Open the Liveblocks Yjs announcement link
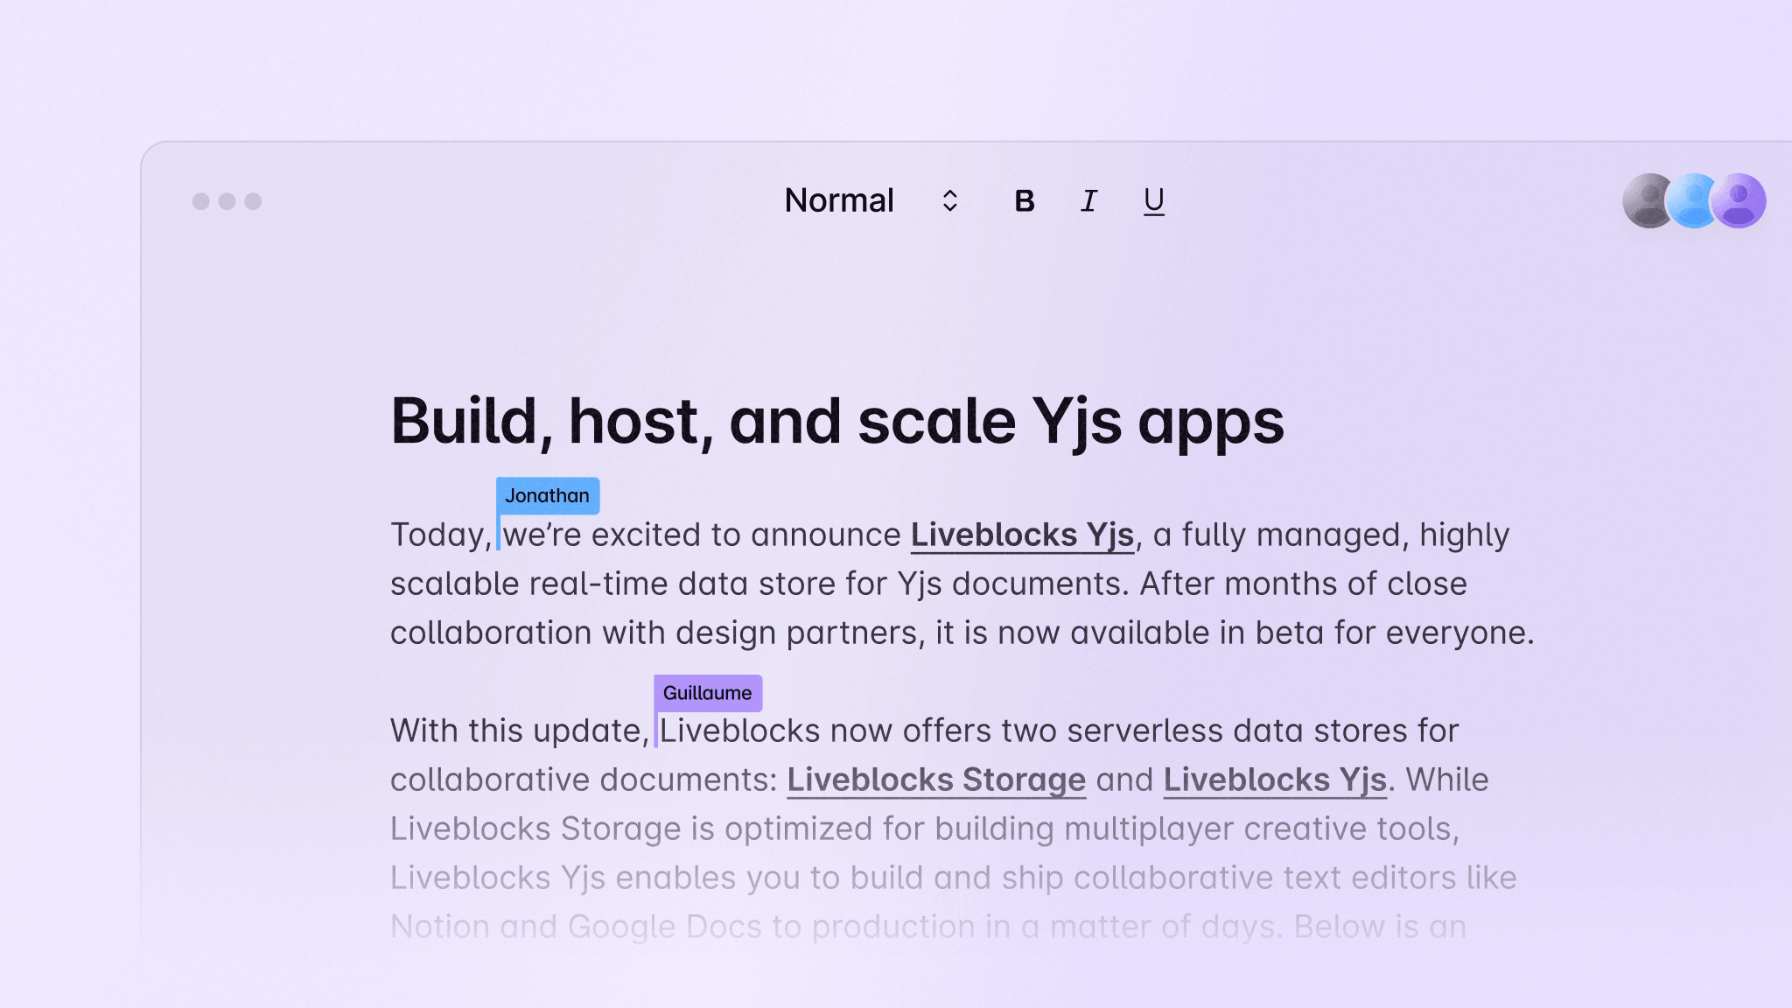1792x1008 pixels. (1021, 534)
